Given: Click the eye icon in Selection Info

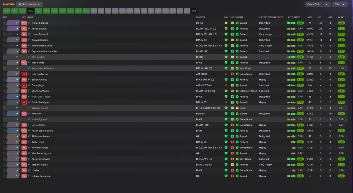Looking at the screenshot, I should click(x=20, y=4).
